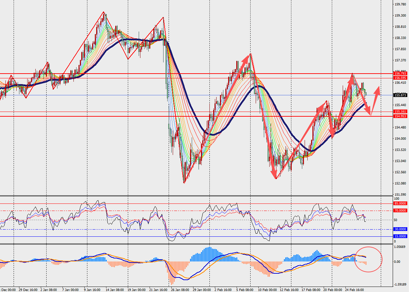The image size is (409, 292).
Task: Click the 14 Jan 08:00 date label
Action: 114,290
